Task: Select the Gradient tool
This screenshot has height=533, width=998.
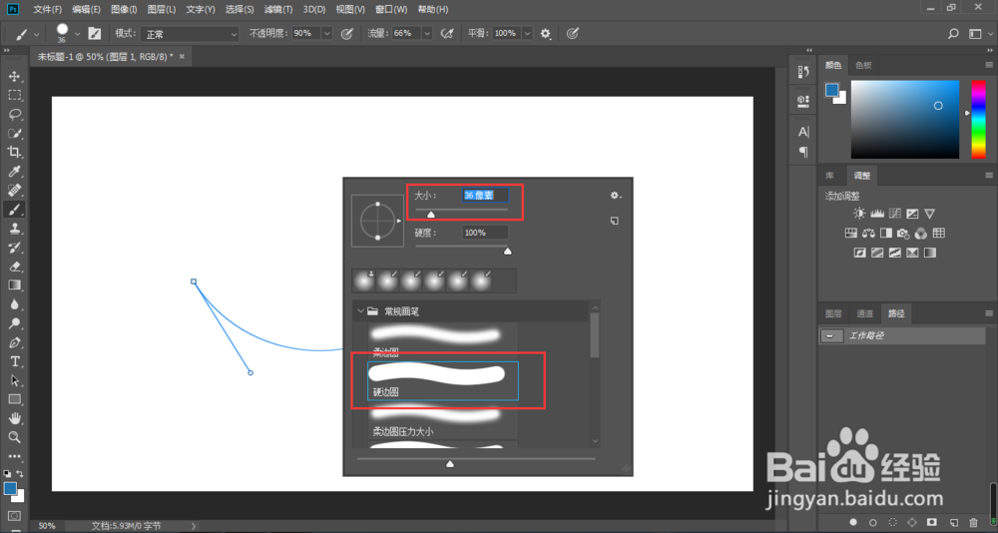Action: (x=15, y=285)
